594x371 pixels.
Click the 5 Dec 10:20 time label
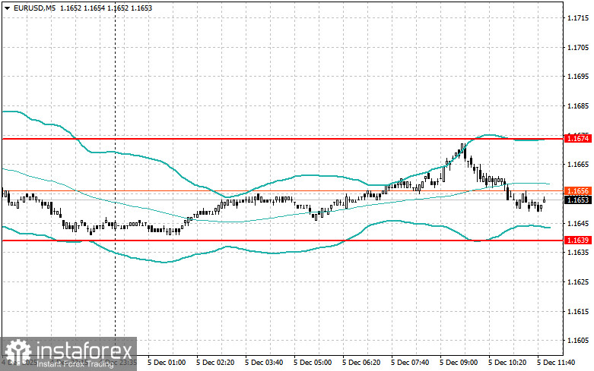click(x=507, y=363)
